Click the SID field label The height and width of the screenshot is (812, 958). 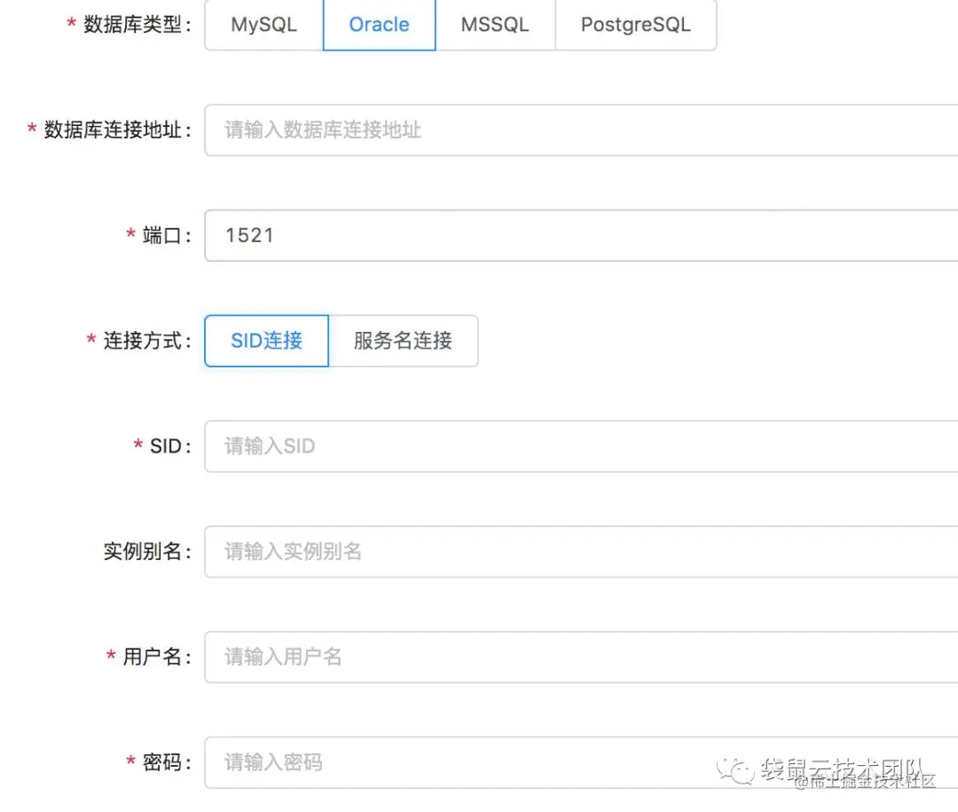[169, 446]
